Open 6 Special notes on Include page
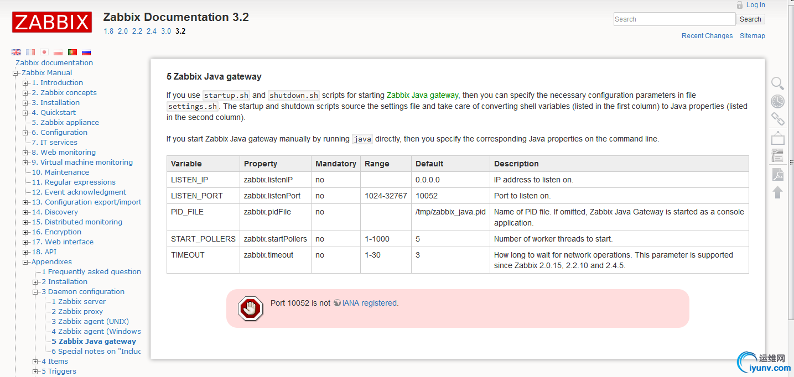 pyautogui.click(x=96, y=352)
